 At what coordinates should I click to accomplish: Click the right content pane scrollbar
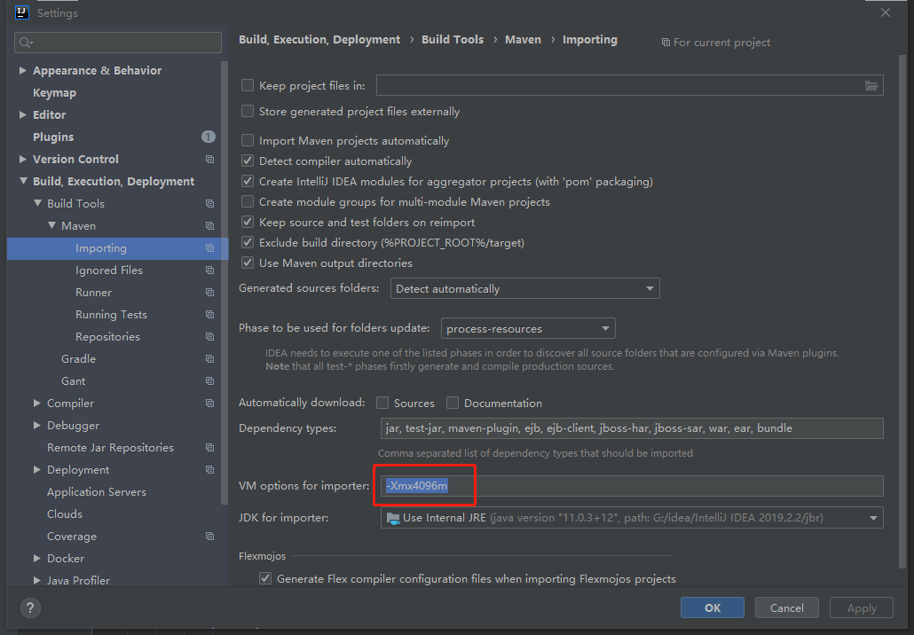tap(902, 311)
